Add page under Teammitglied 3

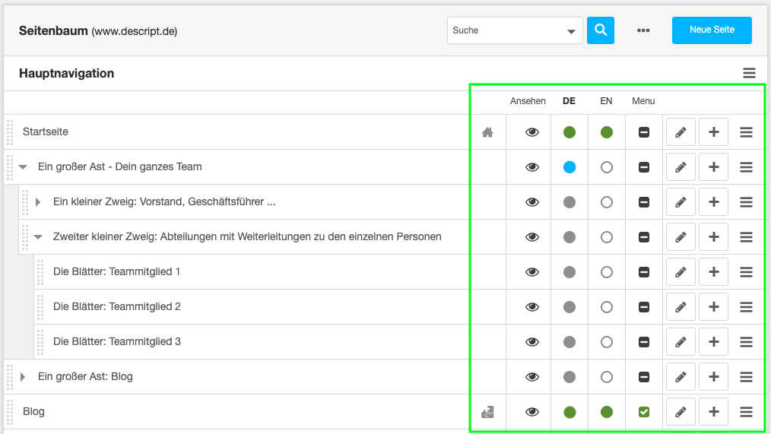(713, 341)
